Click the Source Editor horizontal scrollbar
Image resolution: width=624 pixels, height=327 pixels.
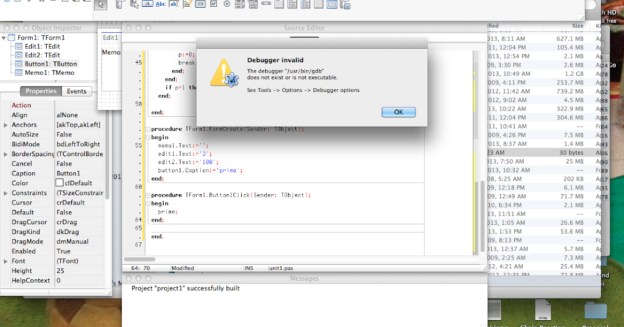pyautogui.click(x=140, y=259)
